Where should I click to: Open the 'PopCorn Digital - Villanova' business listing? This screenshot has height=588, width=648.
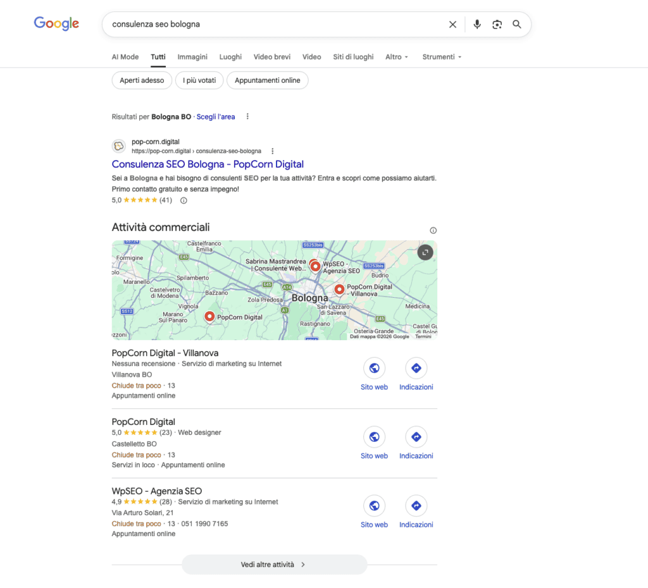pyautogui.click(x=165, y=353)
